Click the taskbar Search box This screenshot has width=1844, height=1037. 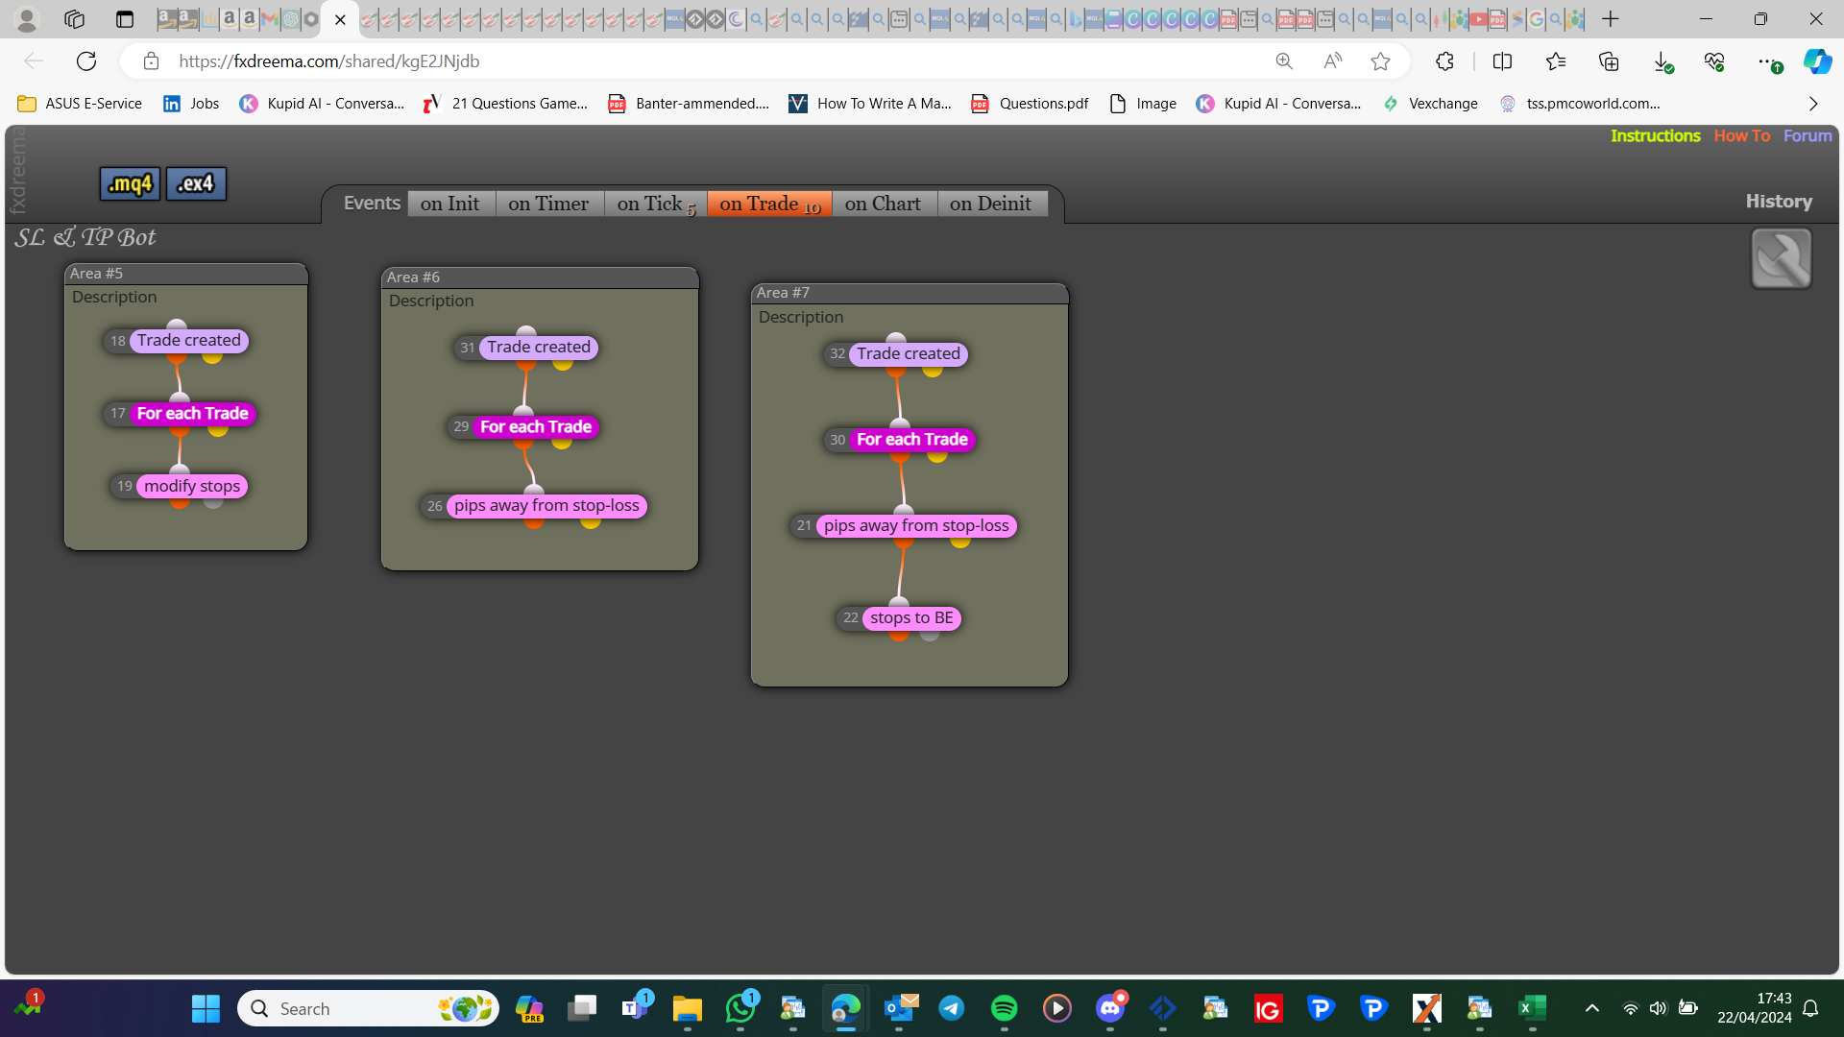pyautogui.click(x=368, y=1008)
